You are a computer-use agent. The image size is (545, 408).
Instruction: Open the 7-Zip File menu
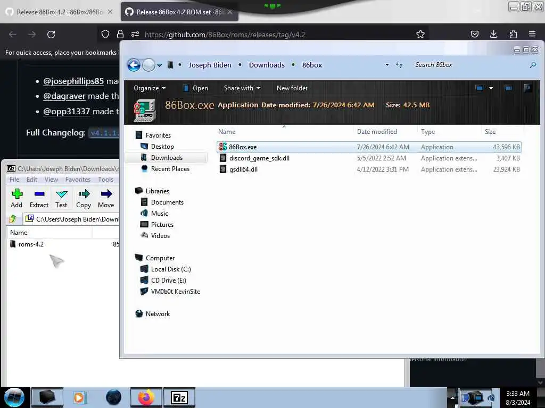click(14, 180)
